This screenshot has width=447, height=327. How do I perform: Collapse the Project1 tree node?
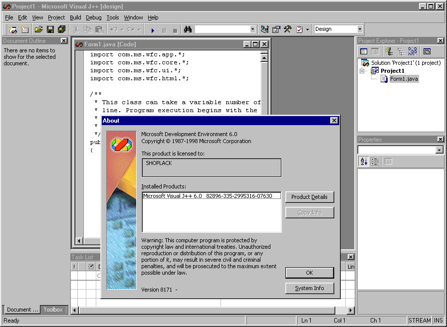(362, 71)
